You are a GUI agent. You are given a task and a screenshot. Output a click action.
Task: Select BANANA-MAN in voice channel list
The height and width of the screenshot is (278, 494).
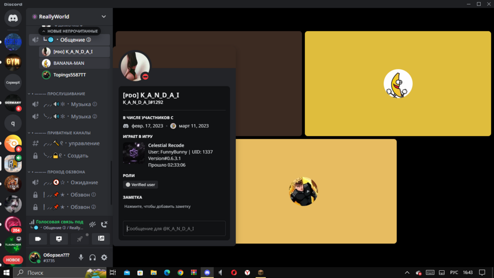[75, 63]
